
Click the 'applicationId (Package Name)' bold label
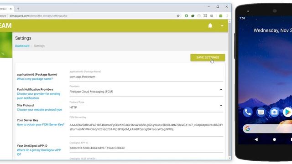(36, 74)
